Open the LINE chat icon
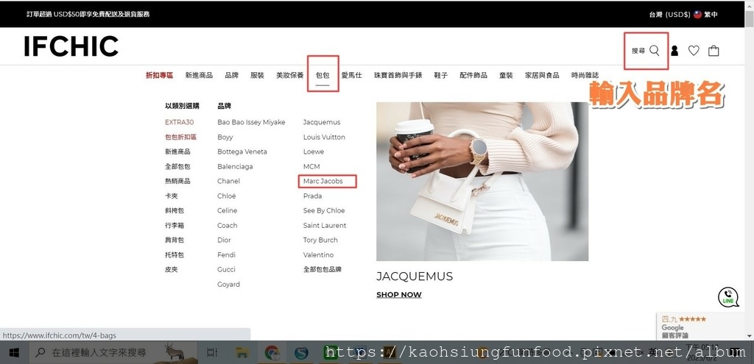This screenshot has height=364, width=754. click(x=728, y=297)
